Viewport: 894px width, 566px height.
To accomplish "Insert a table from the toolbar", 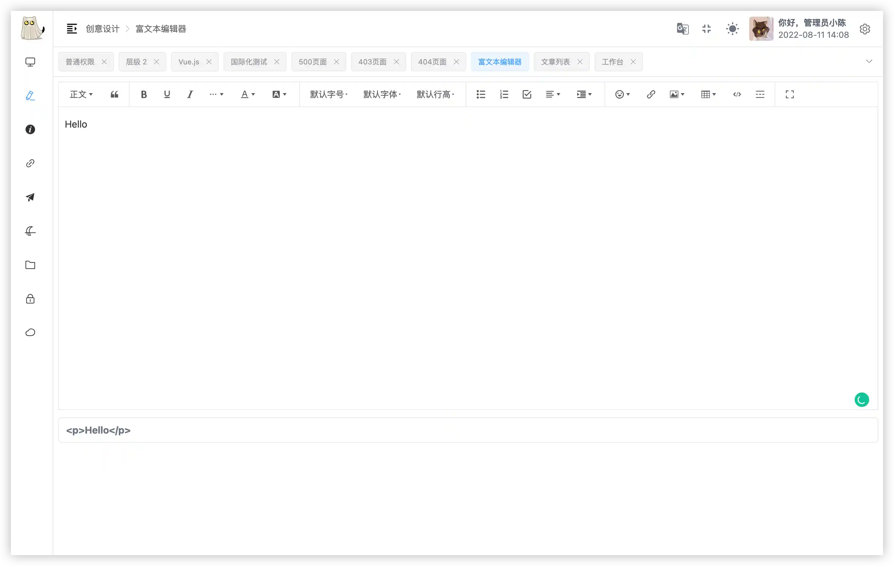I will [x=706, y=94].
